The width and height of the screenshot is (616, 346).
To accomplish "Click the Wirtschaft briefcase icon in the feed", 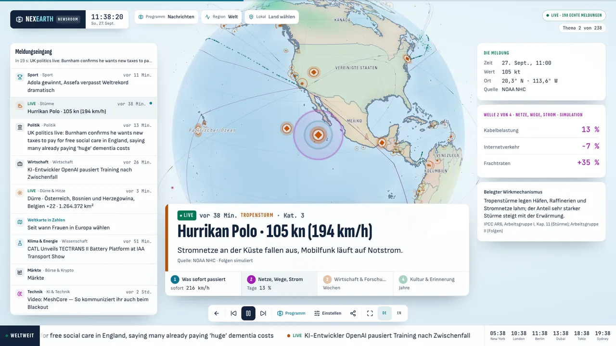I will point(20,164).
